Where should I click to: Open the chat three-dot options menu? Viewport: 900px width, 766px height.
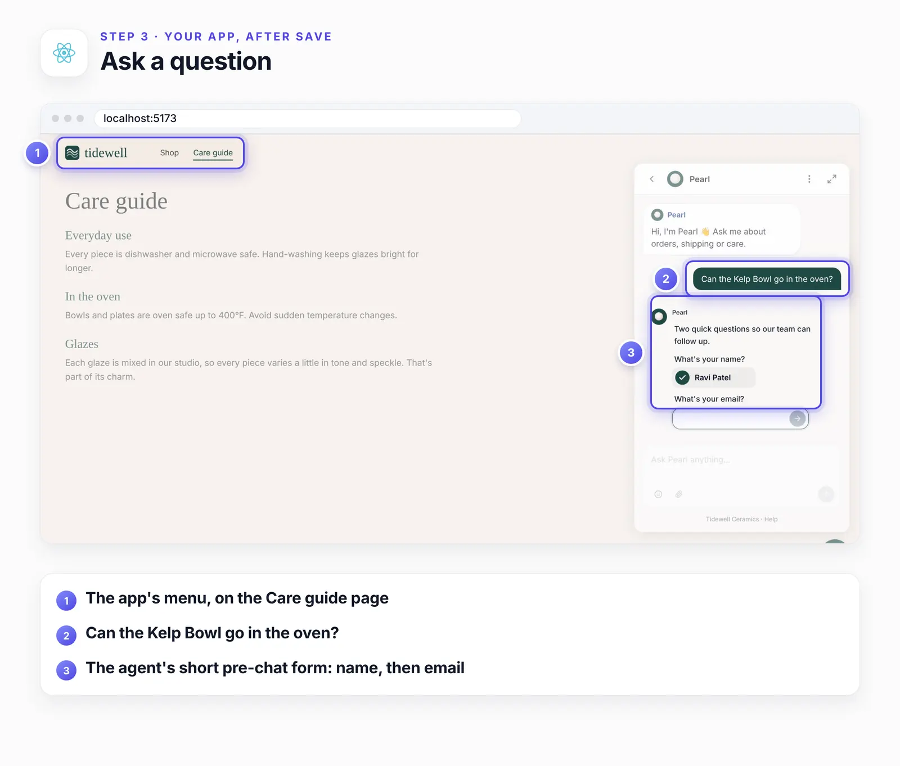click(x=809, y=179)
